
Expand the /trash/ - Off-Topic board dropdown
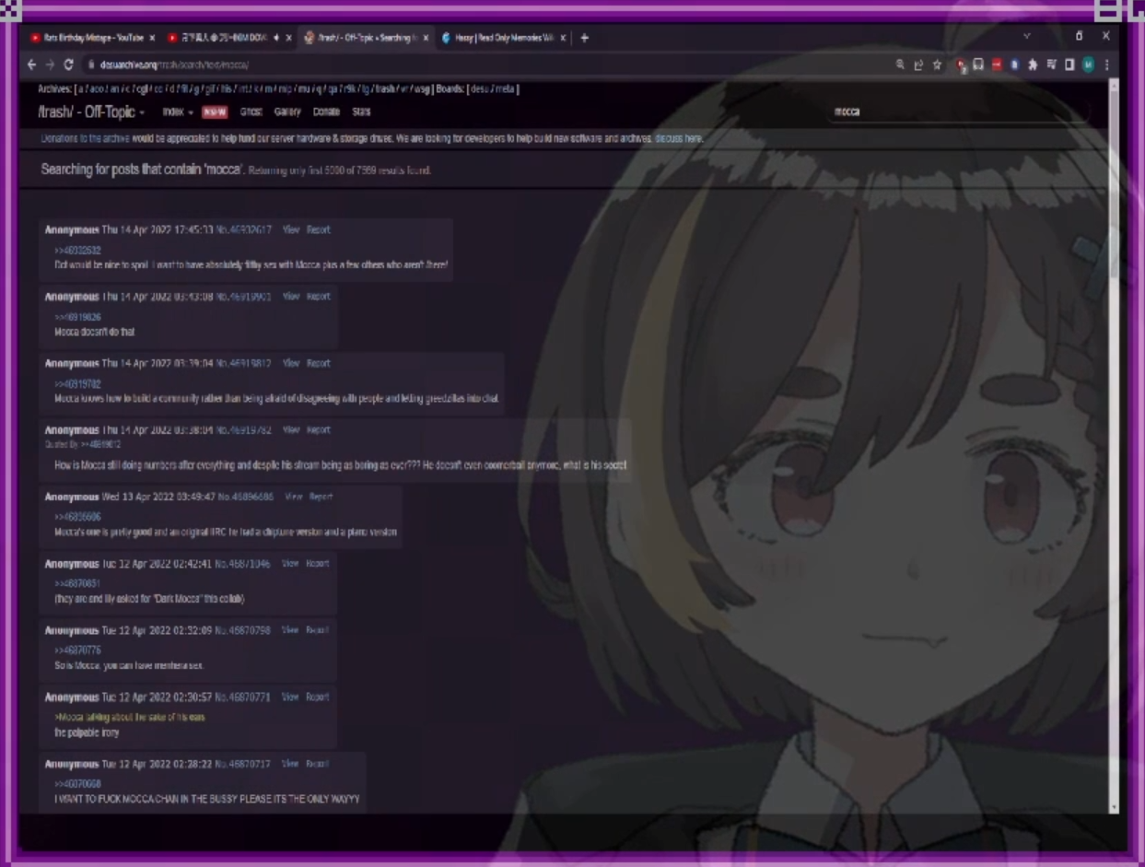(91, 112)
